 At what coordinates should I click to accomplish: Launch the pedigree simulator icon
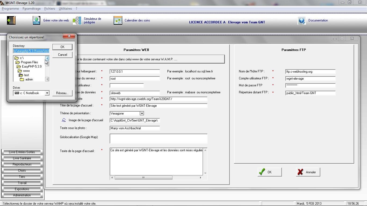(x=77, y=20)
